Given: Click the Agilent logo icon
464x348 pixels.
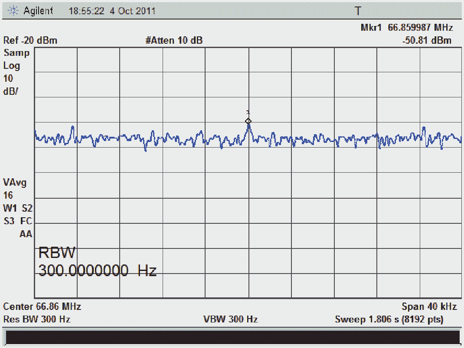Looking at the screenshot, I should coord(15,11).
